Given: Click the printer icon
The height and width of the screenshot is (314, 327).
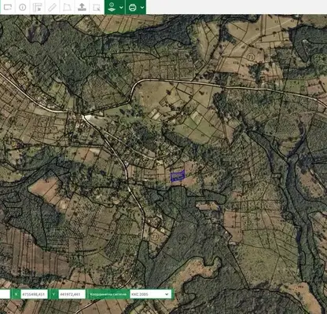Looking at the screenshot, I should [x=133, y=7].
